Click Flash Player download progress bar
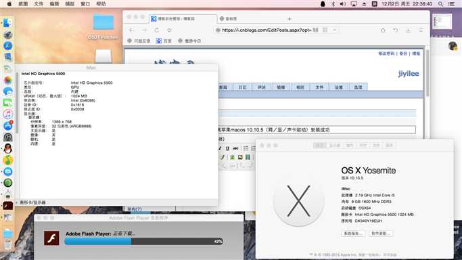The image size is (462, 260). [144, 242]
